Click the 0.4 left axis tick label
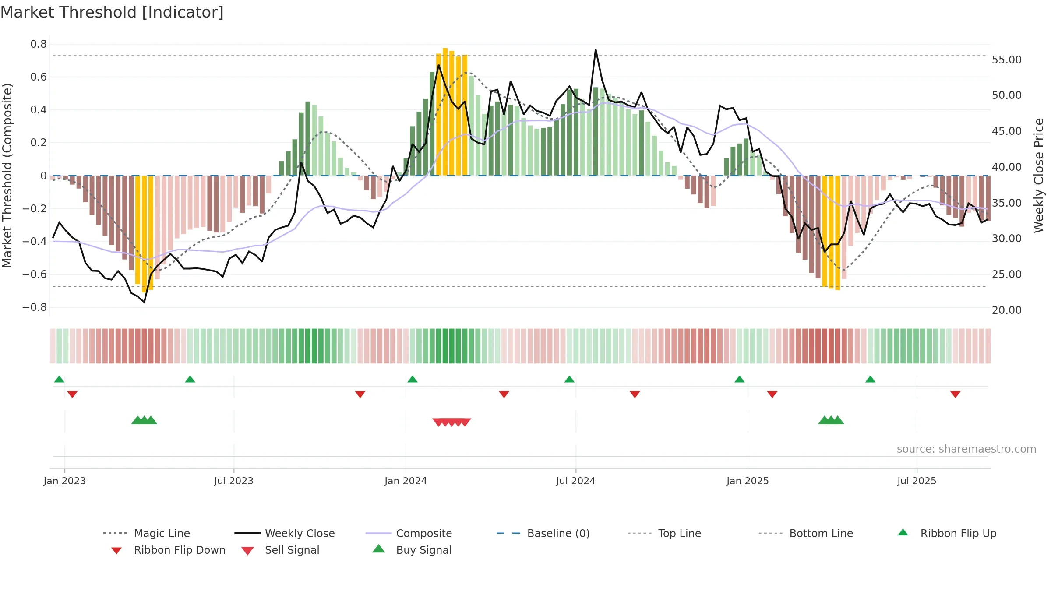 39,110
